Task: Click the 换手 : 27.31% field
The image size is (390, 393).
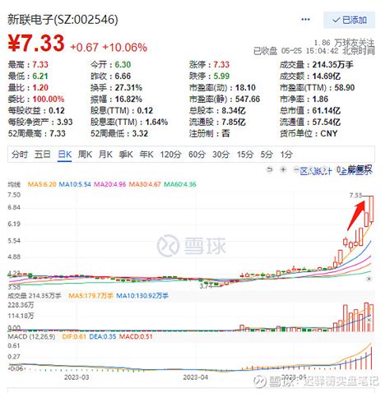Action: pyautogui.click(x=117, y=88)
